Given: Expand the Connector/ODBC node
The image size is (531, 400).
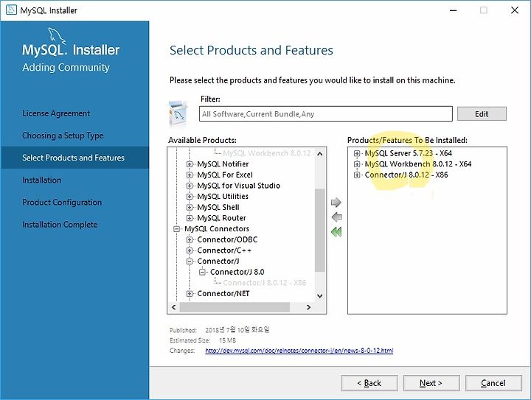Looking at the screenshot, I should point(190,239).
